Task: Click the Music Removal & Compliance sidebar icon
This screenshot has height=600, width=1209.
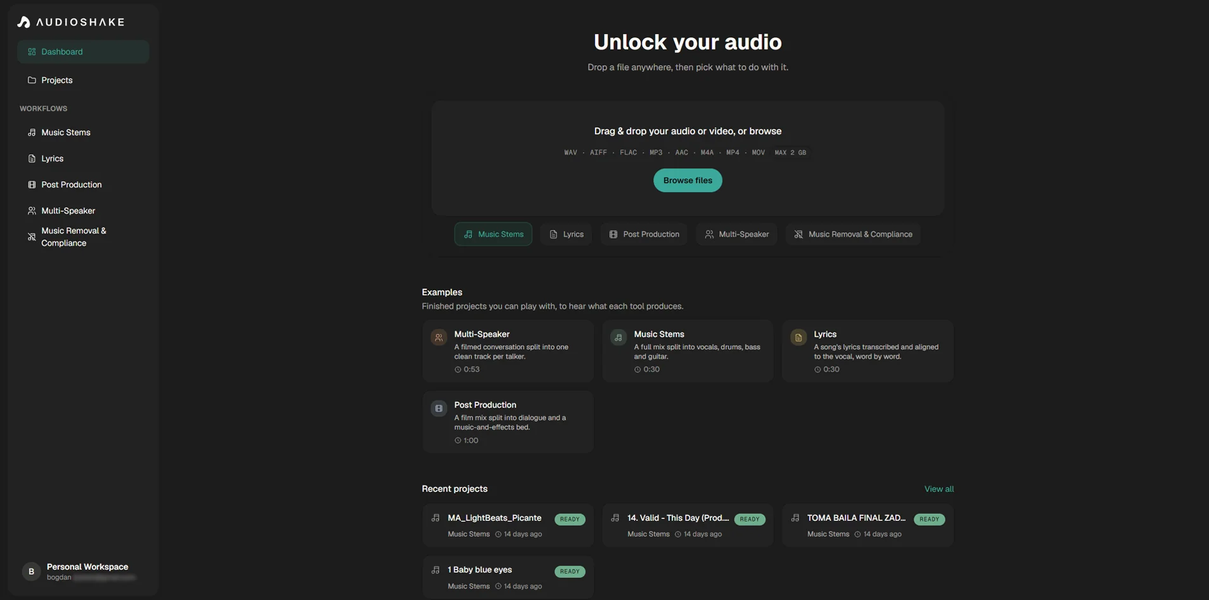Action: point(32,237)
